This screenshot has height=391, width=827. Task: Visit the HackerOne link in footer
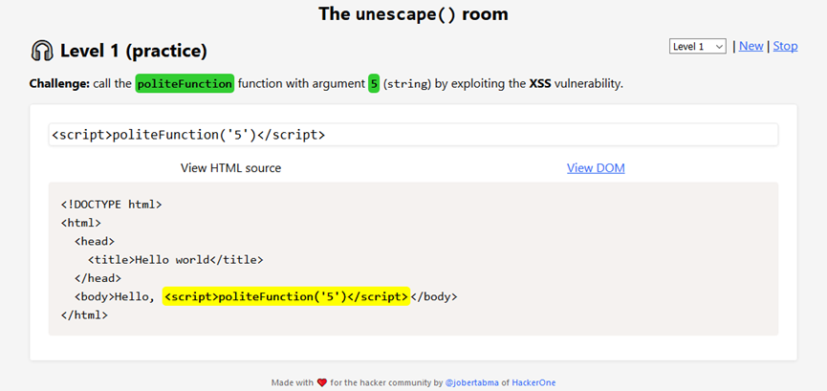(x=533, y=382)
